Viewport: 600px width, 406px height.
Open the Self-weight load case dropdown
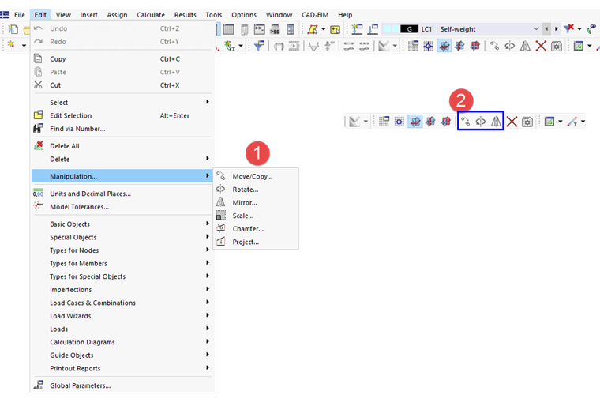click(536, 29)
